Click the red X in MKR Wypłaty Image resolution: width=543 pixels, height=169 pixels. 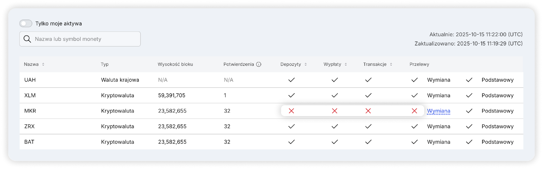click(x=335, y=111)
